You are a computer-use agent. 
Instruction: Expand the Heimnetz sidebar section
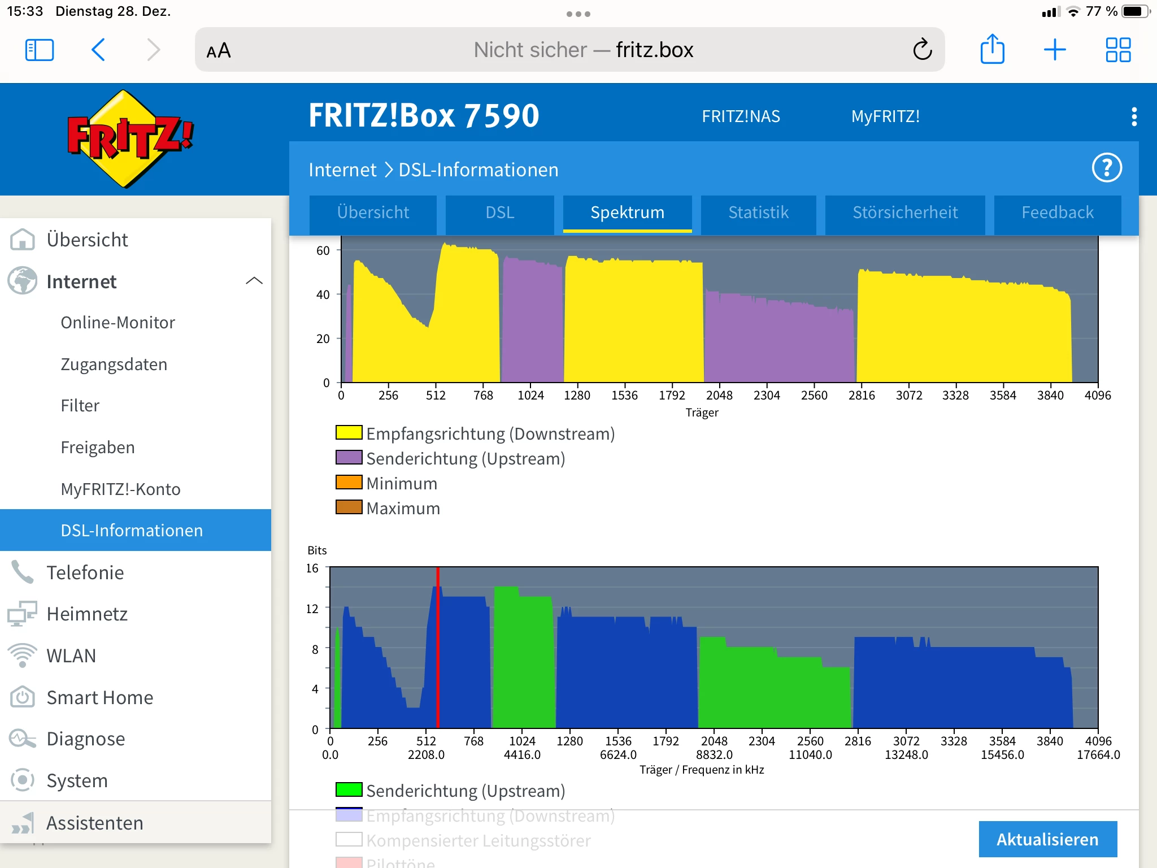point(87,614)
